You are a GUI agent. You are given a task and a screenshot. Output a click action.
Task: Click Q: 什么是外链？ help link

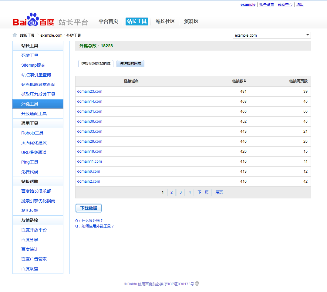click(89, 221)
